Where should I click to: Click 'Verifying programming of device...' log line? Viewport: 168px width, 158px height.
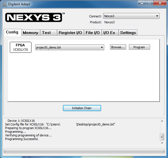pos(28,135)
